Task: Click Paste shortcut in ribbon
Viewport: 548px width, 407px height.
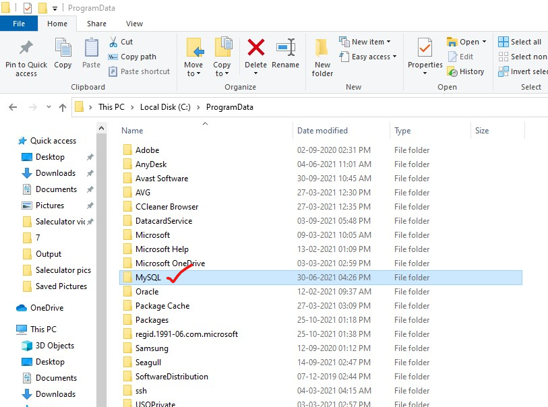Action: (139, 71)
